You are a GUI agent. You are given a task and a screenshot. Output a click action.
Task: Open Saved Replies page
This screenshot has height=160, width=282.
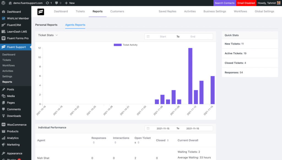pos(167,11)
